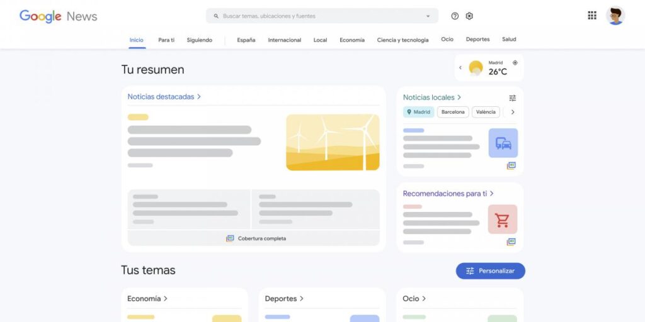This screenshot has height=322, width=645.
Task: Open the Economía tab in navigation bar
Action: 352,40
